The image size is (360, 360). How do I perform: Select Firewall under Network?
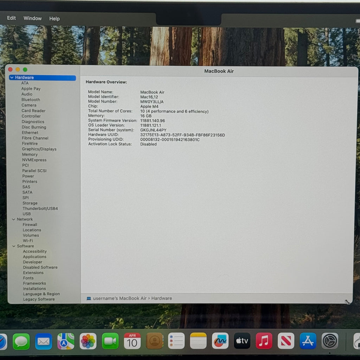click(30, 225)
